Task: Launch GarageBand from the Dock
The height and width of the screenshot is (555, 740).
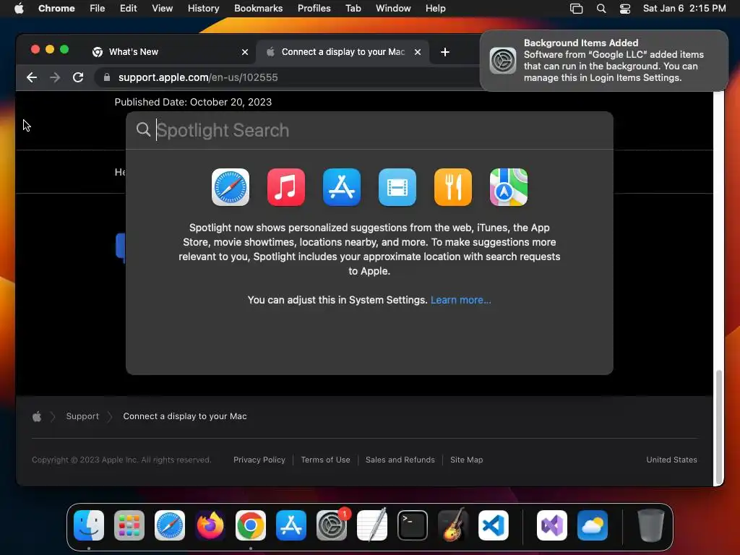Action: pos(453,525)
